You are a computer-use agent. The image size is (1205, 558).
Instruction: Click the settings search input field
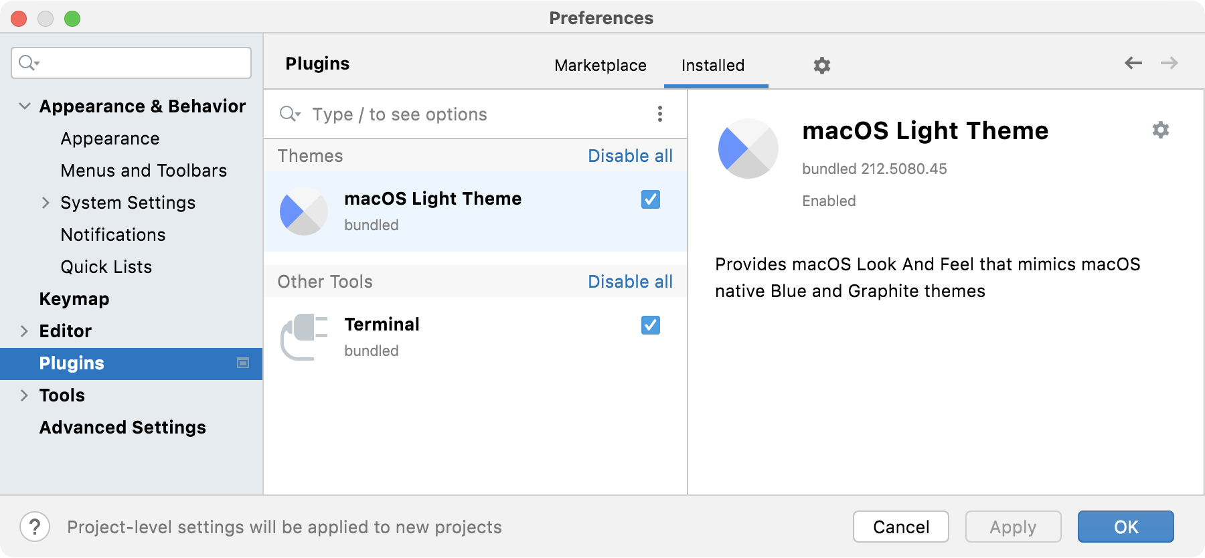pyautogui.click(x=131, y=62)
